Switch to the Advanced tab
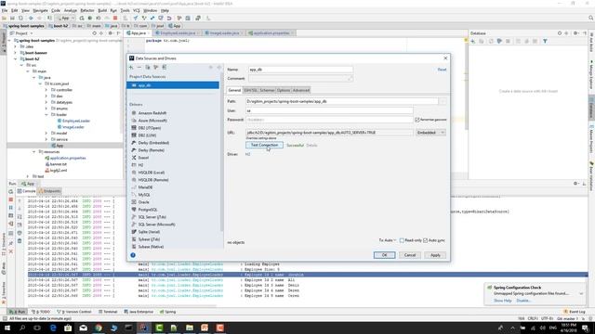Screen dimensions: 595x334 tap(301, 90)
